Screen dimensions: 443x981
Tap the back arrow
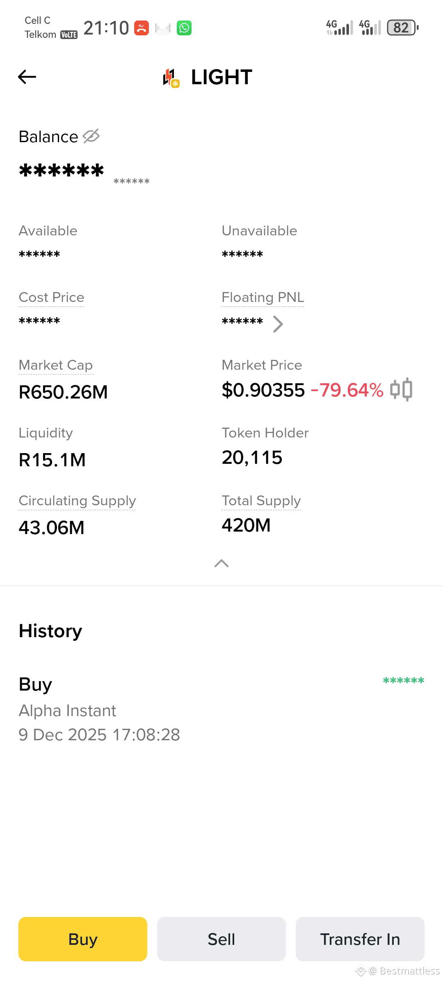click(x=27, y=77)
